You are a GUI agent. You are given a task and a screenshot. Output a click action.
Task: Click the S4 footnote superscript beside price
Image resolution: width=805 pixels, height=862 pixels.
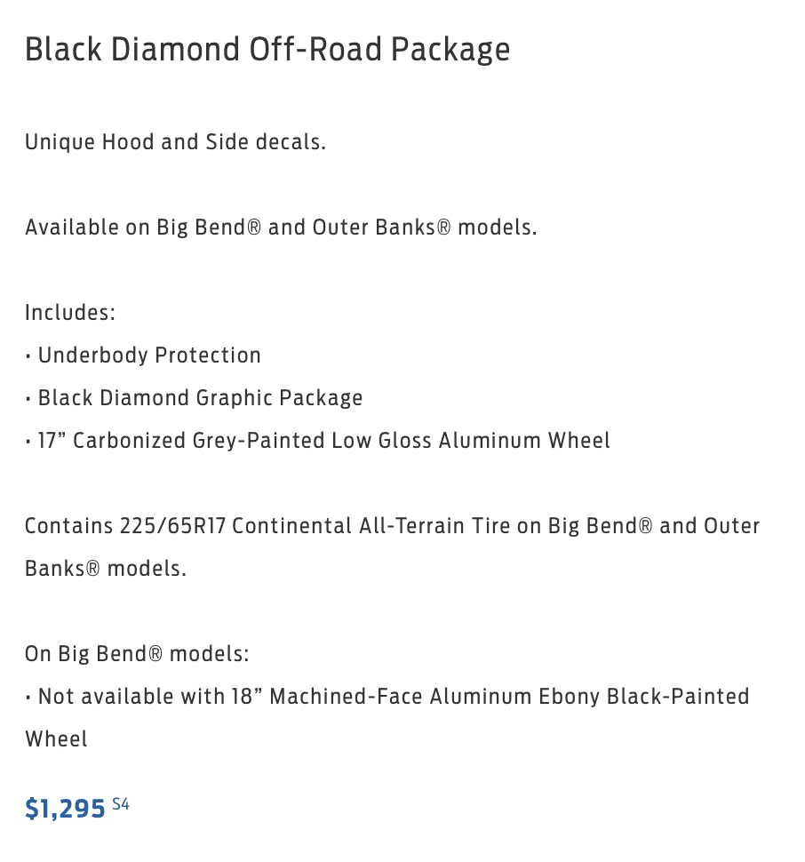pos(121,804)
